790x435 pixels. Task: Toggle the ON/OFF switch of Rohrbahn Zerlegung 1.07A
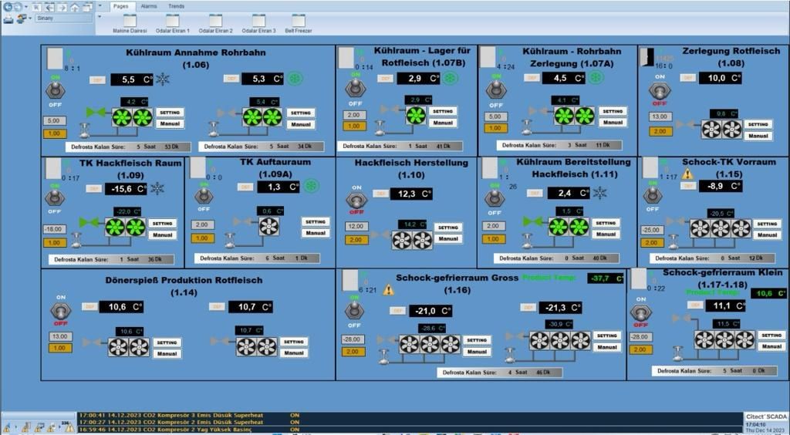tap(496, 90)
